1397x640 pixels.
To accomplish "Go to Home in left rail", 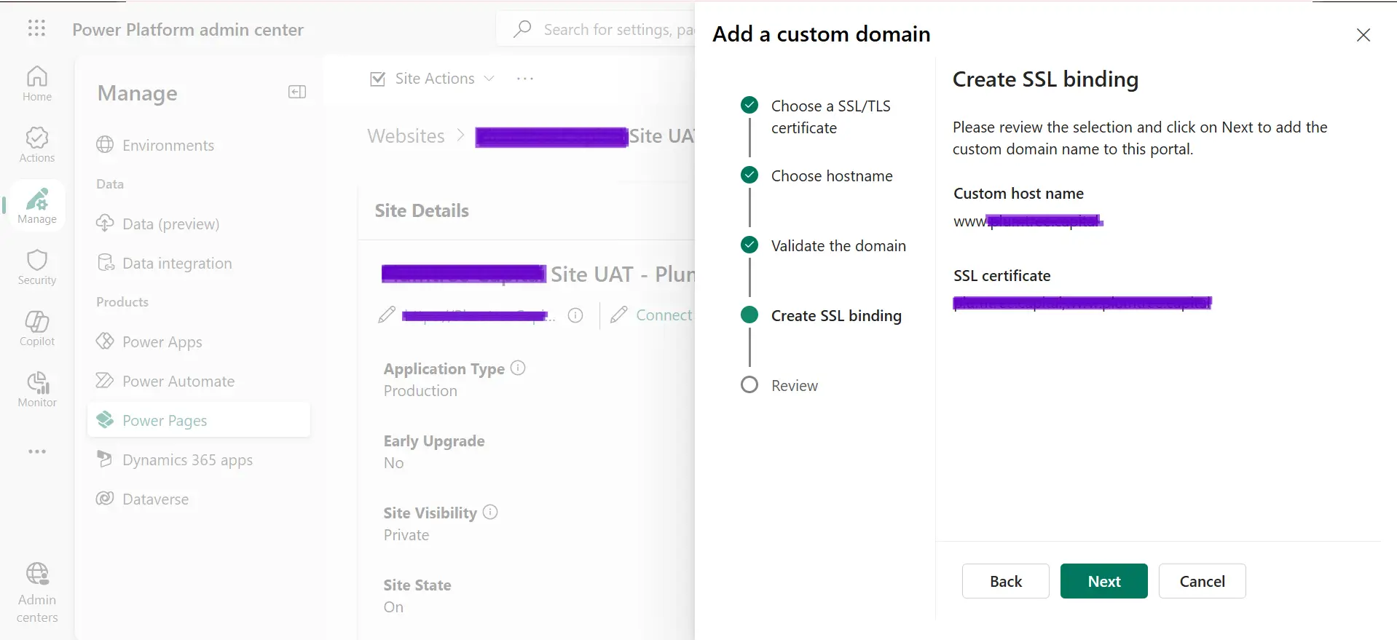I will pos(37,84).
